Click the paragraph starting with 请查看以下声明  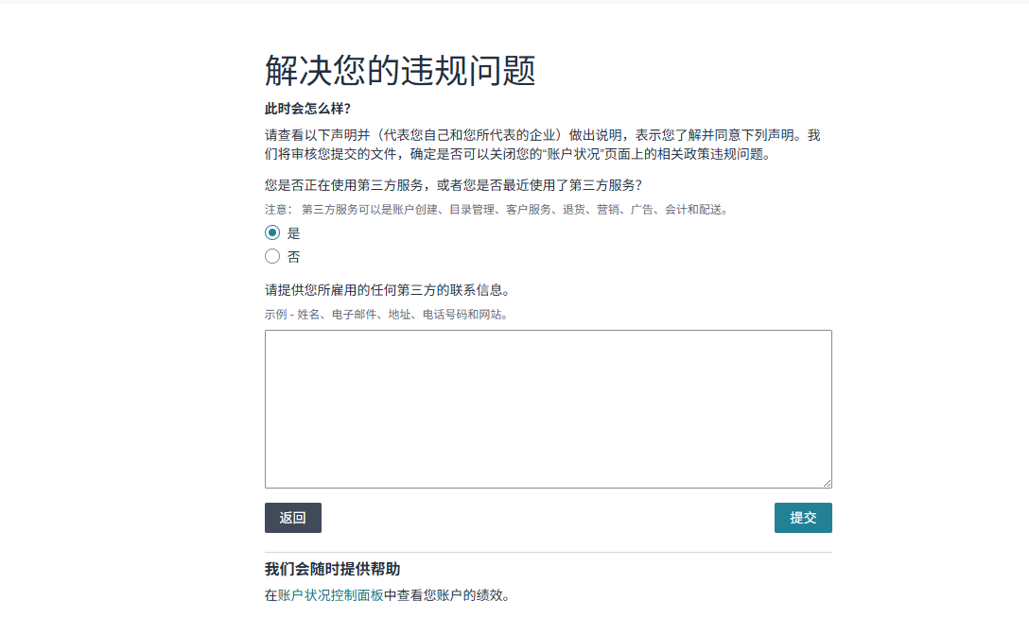(x=542, y=145)
